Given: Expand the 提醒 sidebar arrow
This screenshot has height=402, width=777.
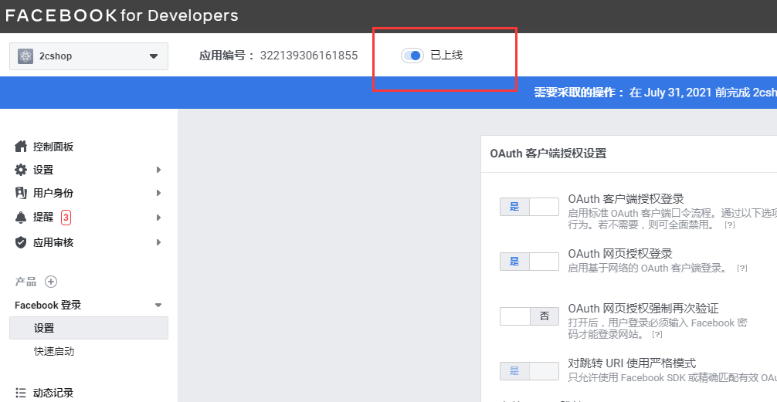Looking at the screenshot, I should [x=158, y=218].
